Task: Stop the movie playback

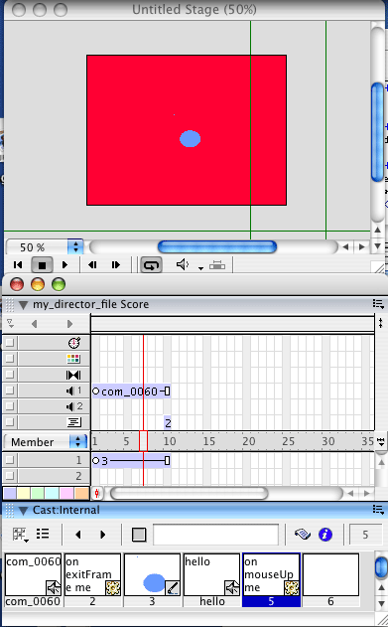Action: pyautogui.click(x=42, y=264)
